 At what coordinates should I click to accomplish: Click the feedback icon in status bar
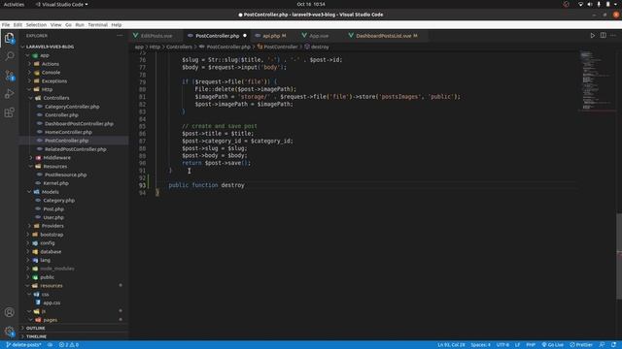(602, 345)
